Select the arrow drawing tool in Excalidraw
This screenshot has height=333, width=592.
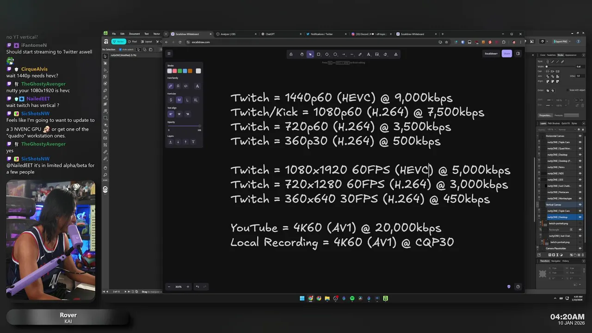click(344, 54)
